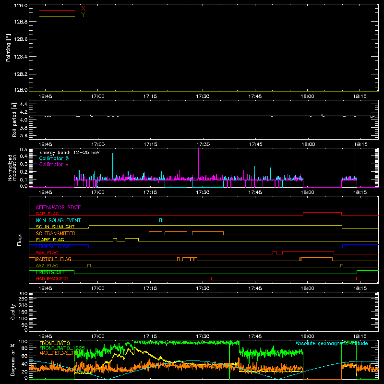The image size is (384, 384).
Task: Click the ECLIPSE_FLAG label
Action: (x=52, y=246)
